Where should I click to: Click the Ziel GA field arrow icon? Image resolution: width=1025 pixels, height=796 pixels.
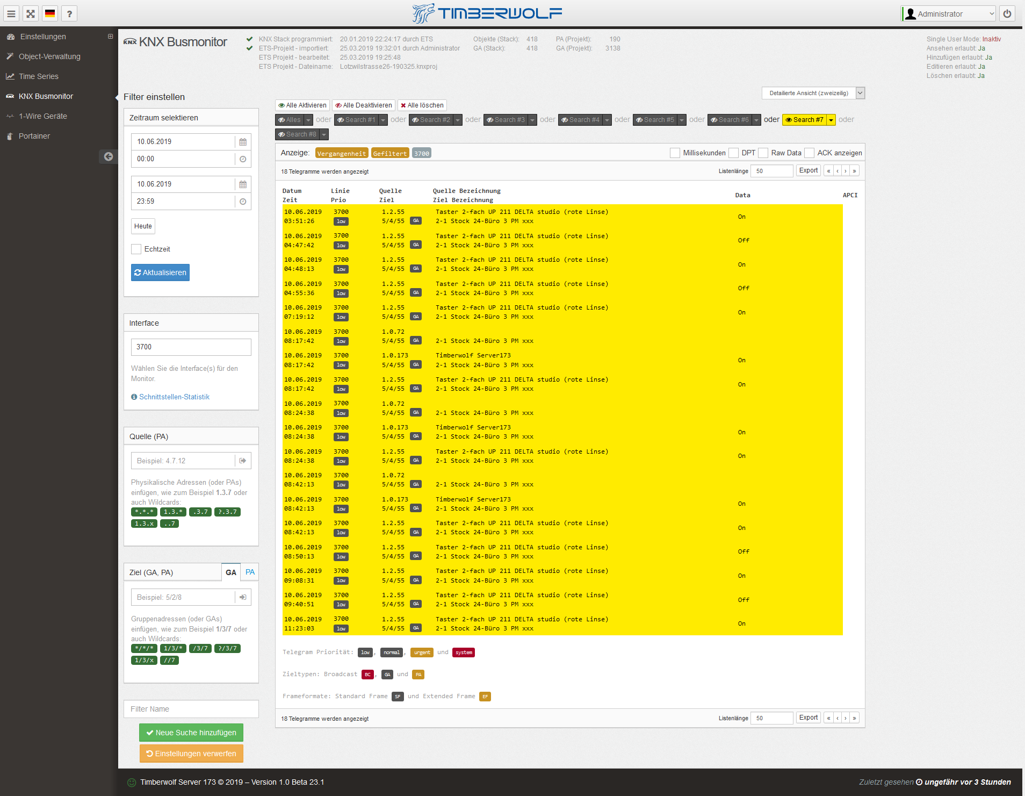point(243,597)
